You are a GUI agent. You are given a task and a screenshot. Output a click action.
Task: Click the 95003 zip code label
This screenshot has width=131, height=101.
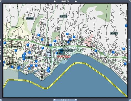(x=114, y=33)
